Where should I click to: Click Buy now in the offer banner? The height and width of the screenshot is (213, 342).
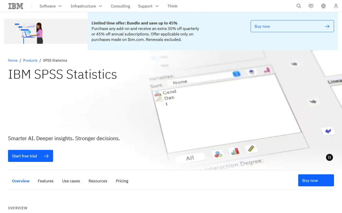tap(292, 26)
